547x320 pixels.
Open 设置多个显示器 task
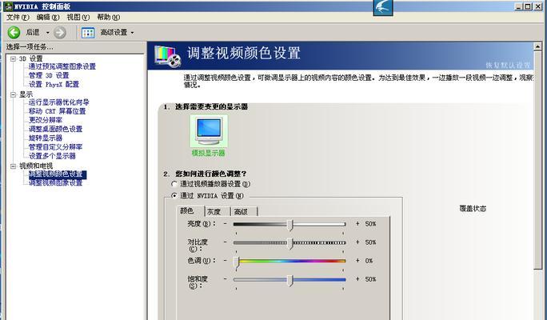52,156
